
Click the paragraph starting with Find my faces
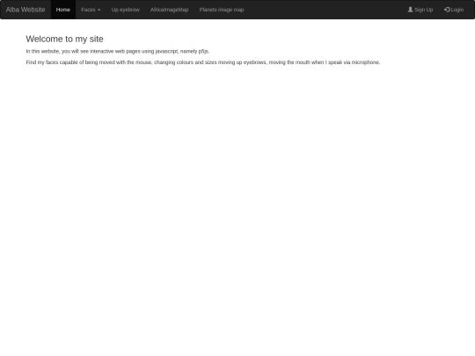203,62
